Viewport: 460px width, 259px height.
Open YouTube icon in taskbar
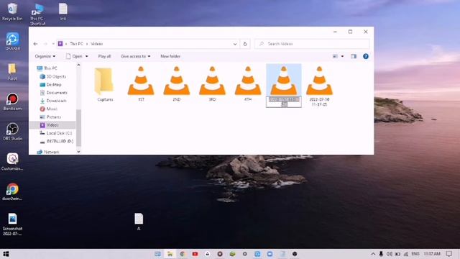pos(195,254)
